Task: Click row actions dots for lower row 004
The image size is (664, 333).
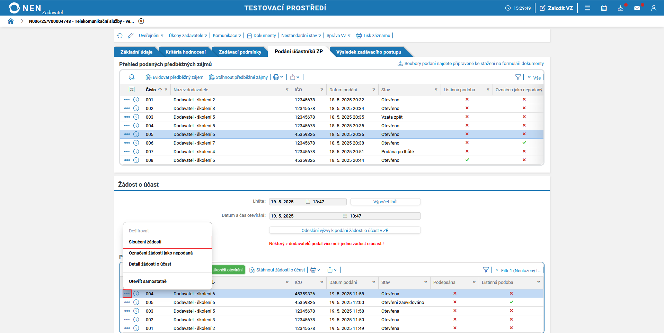Action: coord(127,294)
